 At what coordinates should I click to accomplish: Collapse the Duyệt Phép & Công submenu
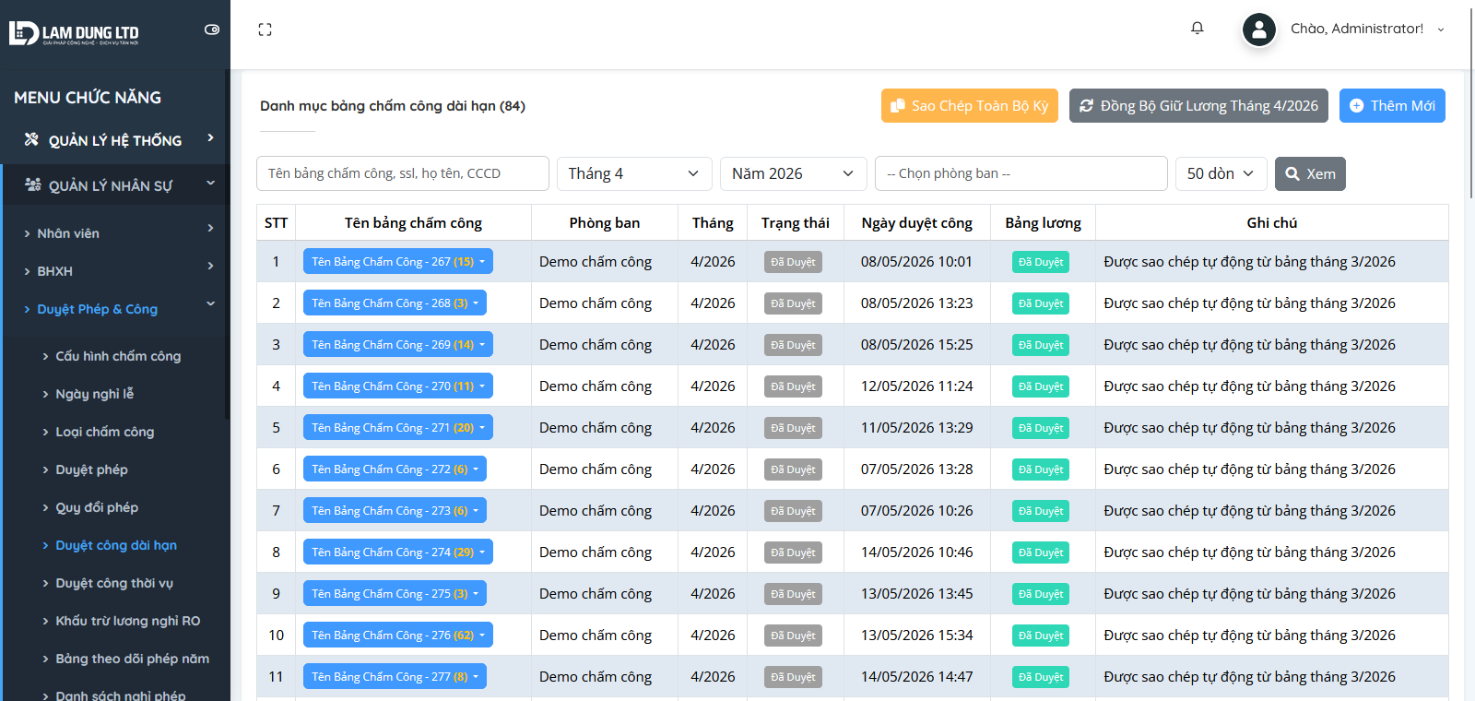115,309
